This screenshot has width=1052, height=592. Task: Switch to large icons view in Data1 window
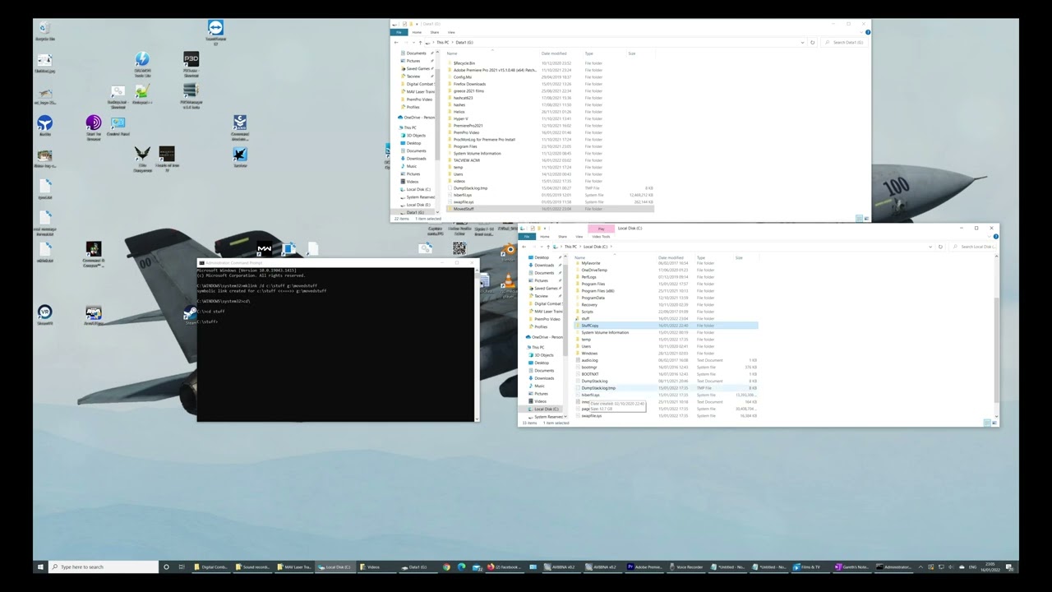866,219
